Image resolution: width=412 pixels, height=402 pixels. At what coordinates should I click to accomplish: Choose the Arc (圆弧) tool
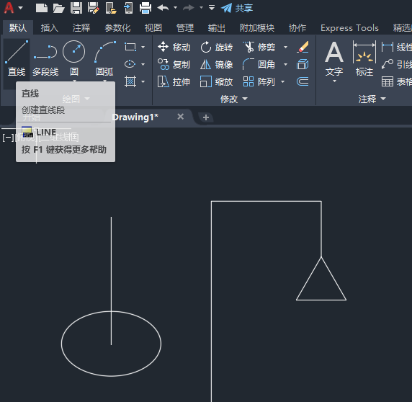pyautogui.click(x=104, y=59)
